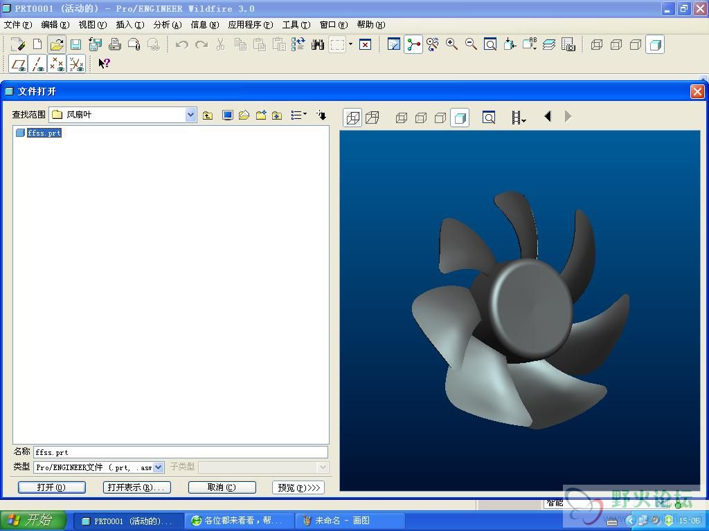Jump to desktop icon in file dialog
This screenshot has height=531, width=709.
coord(227,115)
